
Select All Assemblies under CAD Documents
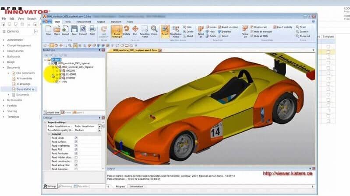25,79
